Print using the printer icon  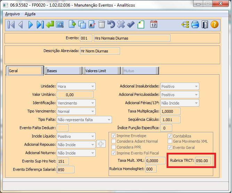[x=195, y=25]
